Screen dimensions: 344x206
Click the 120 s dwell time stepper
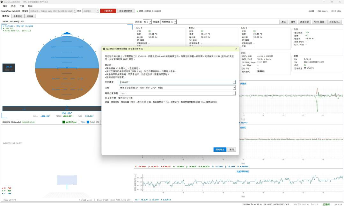(x=234, y=93)
